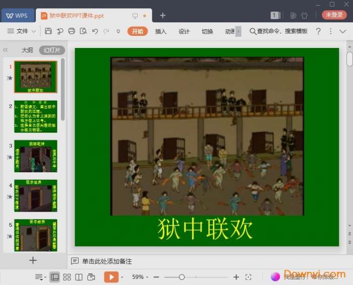Viewport: 353px width, 285px height.
Task: Select slide 1 thumbnail 狱中联欢
Action: click(x=36, y=77)
